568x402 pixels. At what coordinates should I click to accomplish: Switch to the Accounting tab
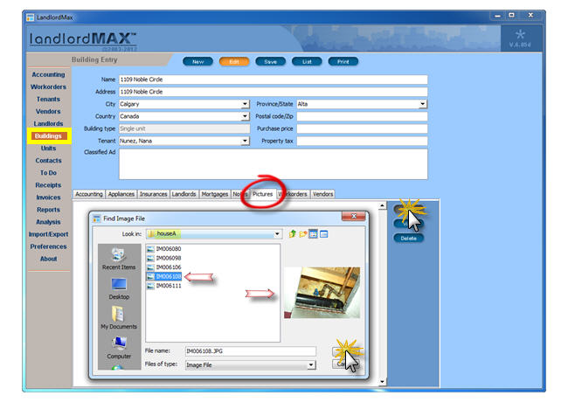tap(89, 194)
